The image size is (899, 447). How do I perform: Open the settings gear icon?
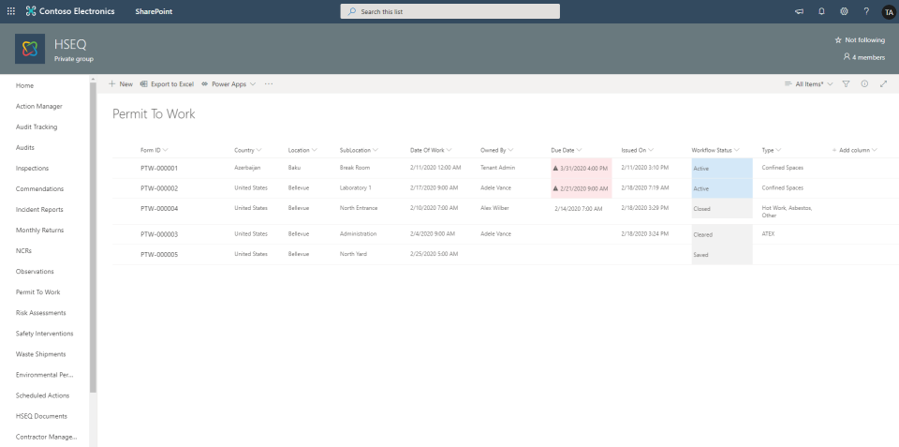point(844,11)
